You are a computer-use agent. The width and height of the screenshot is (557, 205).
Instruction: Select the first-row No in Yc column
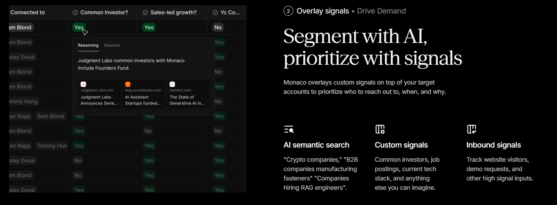tap(218, 27)
